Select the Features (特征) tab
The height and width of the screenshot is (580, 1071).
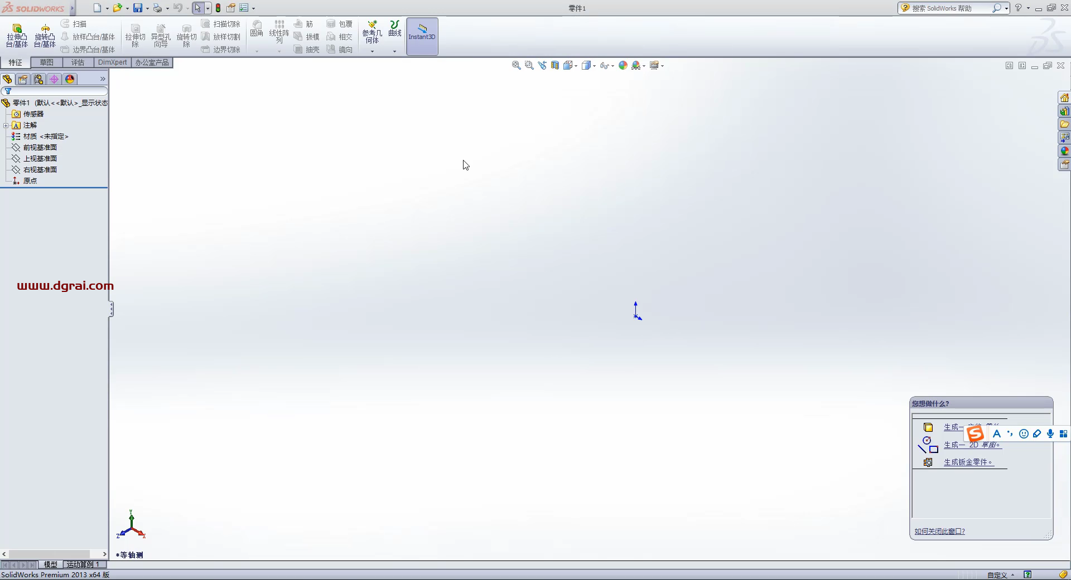[x=16, y=62]
